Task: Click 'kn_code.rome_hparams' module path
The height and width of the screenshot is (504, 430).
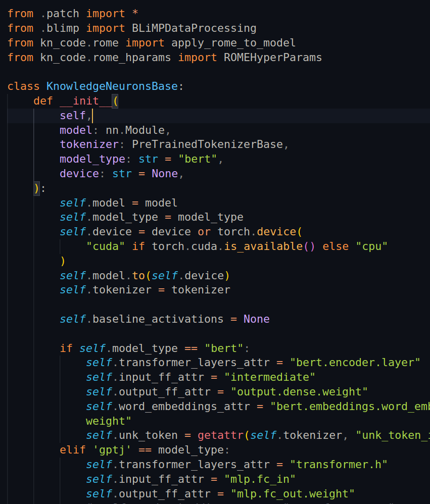Action: [106, 58]
